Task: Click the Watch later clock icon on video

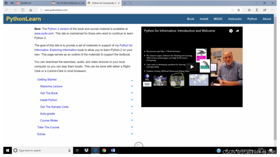Action: (231, 31)
